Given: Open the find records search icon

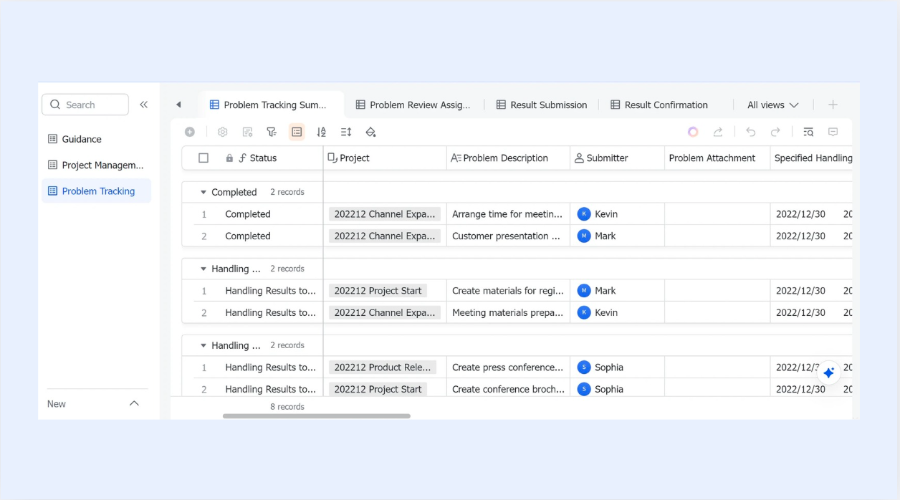Looking at the screenshot, I should (808, 132).
